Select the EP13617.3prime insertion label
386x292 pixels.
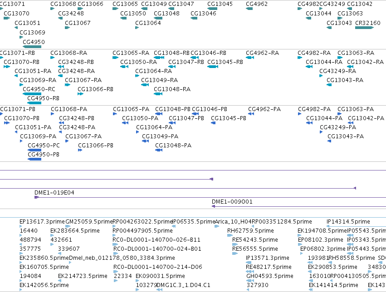(42, 222)
